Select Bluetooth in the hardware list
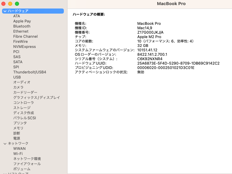This screenshot has height=174, width=232. pos(22,26)
